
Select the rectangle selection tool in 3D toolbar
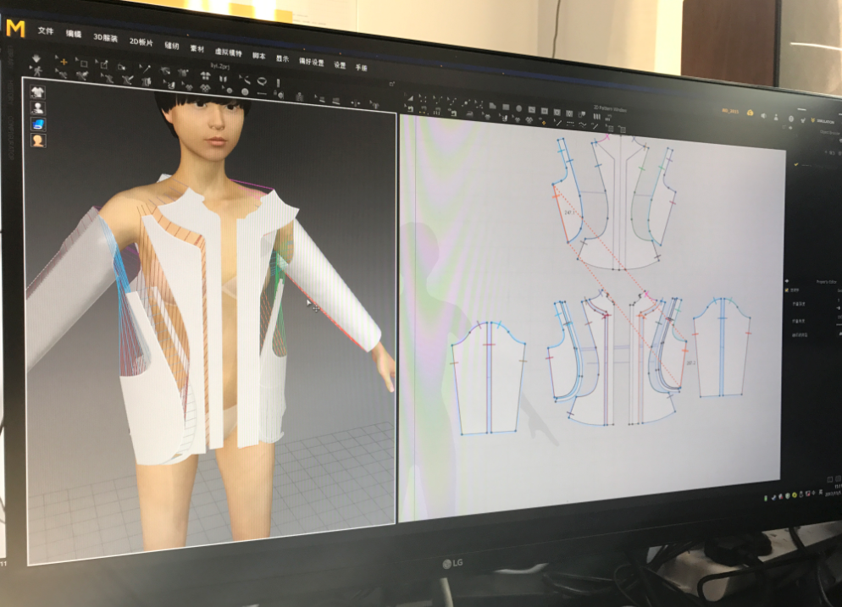(x=83, y=63)
